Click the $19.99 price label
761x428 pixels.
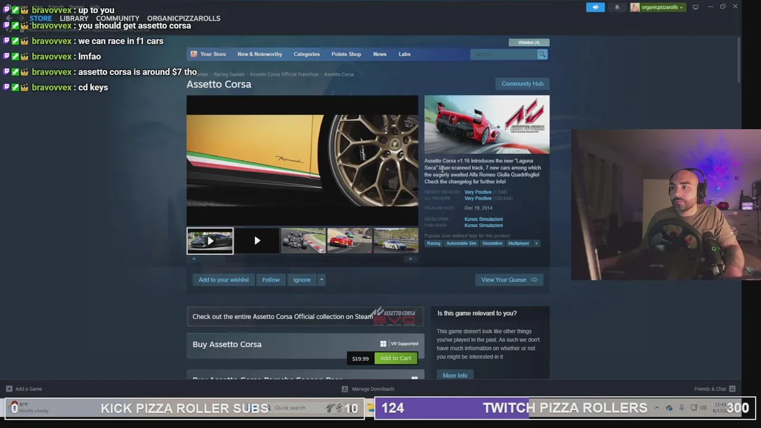(360, 358)
